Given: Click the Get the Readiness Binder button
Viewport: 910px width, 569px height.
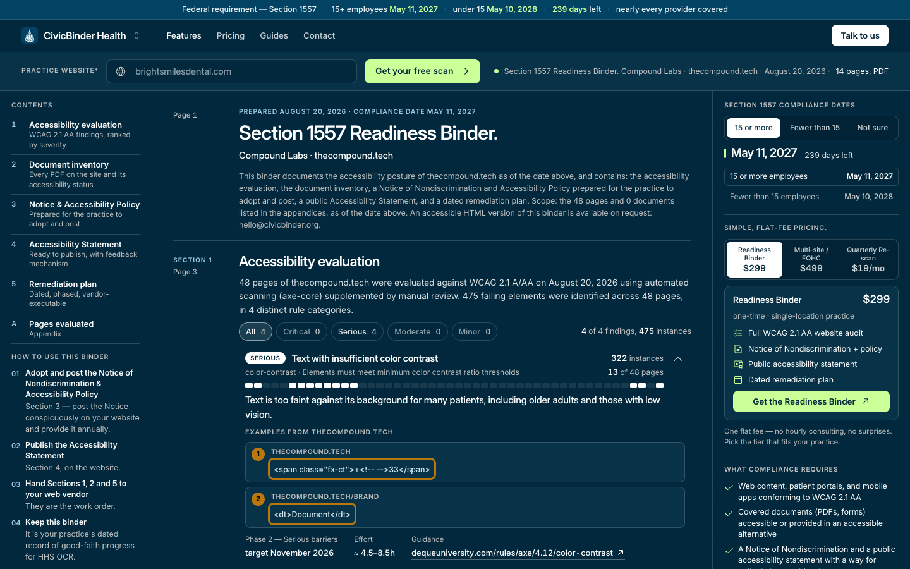Looking at the screenshot, I should point(811,401).
